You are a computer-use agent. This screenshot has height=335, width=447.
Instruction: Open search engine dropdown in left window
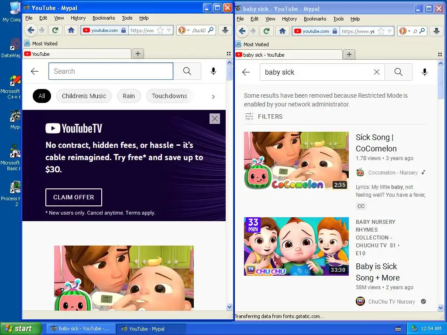pyautogui.click(x=188, y=30)
